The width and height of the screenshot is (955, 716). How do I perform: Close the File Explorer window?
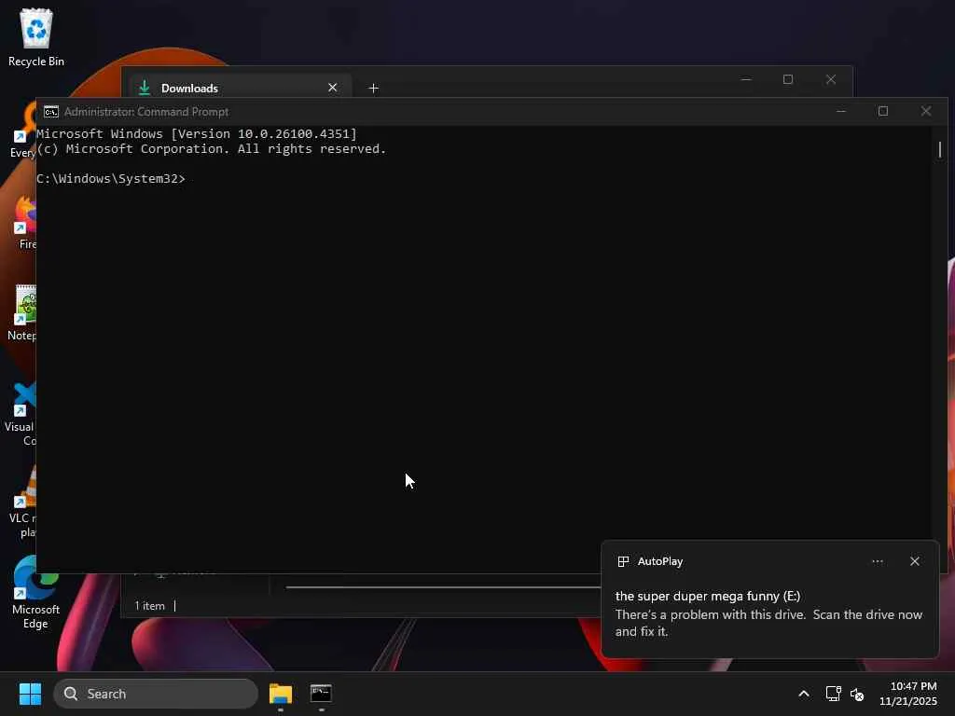(831, 80)
